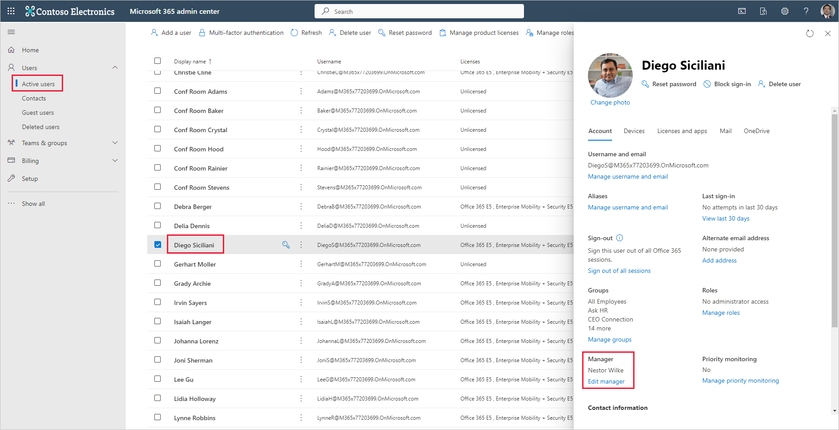Click Diego Siciliani's profile photo
This screenshot has height=430, width=839.
coord(610,75)
